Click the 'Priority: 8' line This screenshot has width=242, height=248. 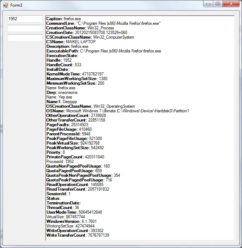pos(56,152)
